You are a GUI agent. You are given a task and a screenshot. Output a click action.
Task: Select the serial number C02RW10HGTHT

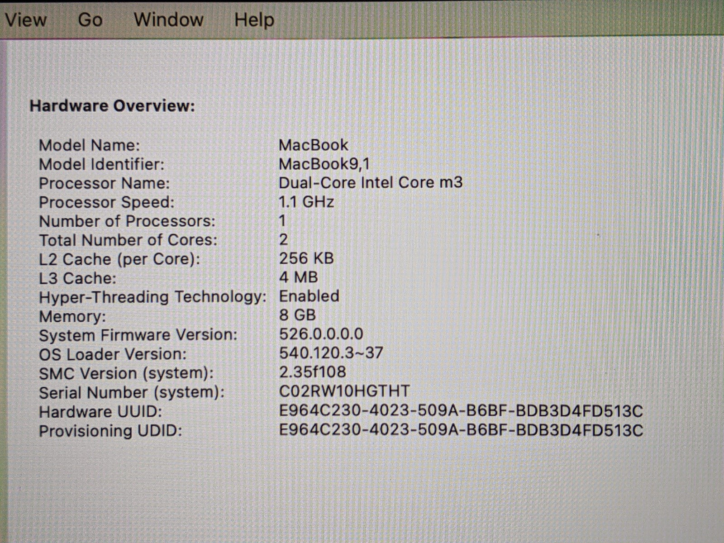344,391
